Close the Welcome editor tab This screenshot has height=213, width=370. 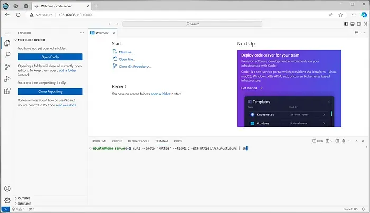point(114,33)
